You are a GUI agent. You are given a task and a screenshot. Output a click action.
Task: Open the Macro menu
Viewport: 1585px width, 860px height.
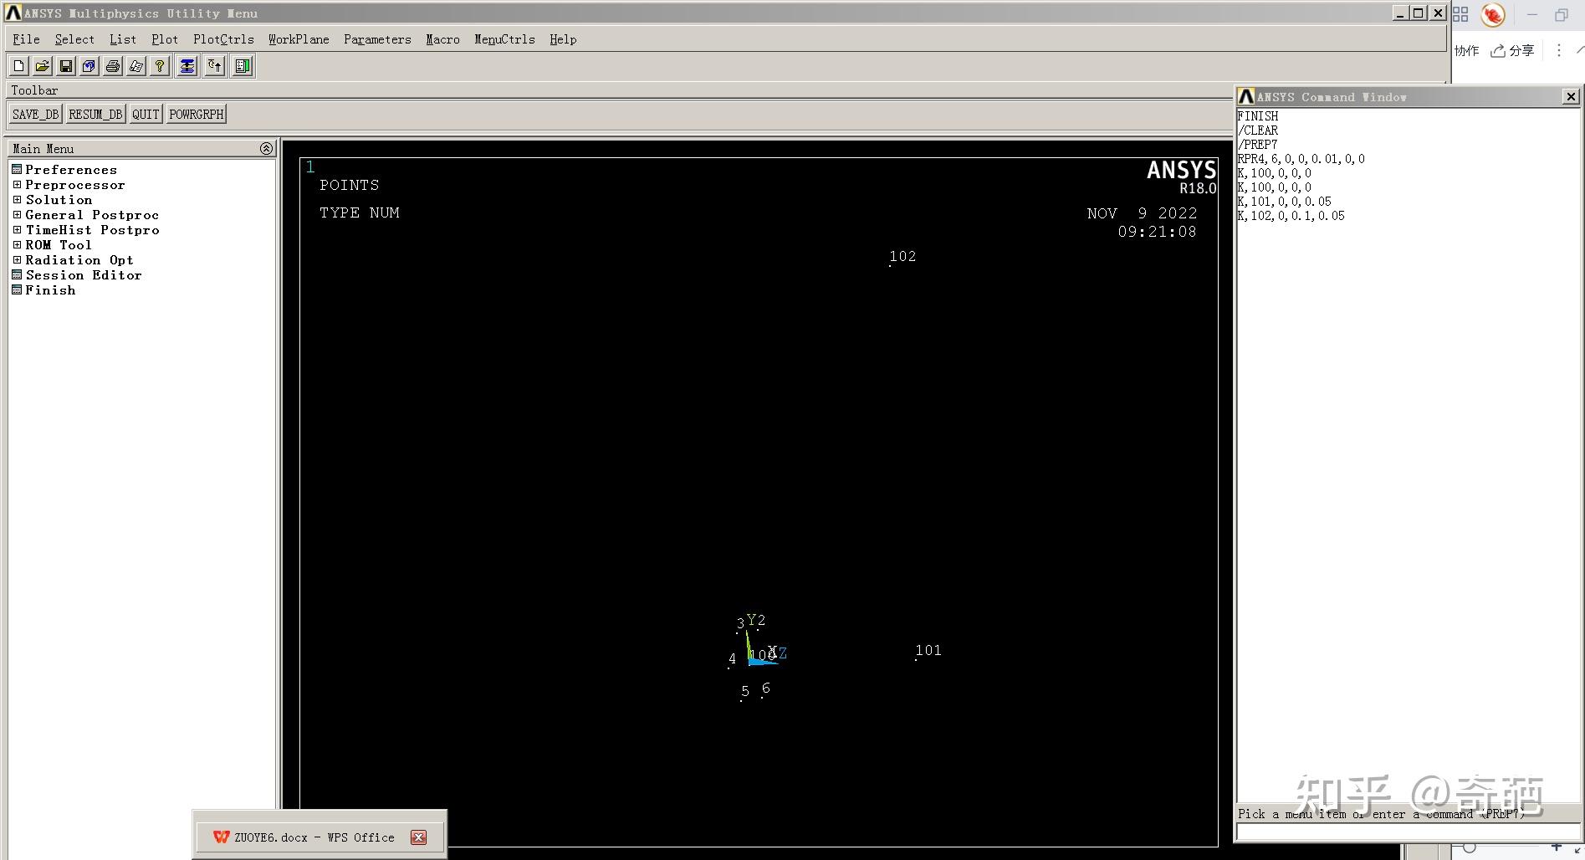(x=442, y=39)
